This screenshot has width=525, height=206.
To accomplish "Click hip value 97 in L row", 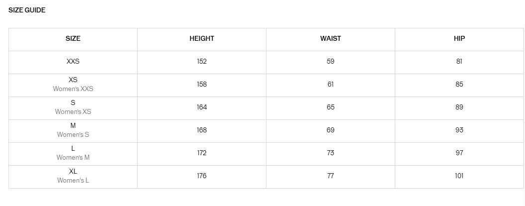I will click(x=459, y=153).
